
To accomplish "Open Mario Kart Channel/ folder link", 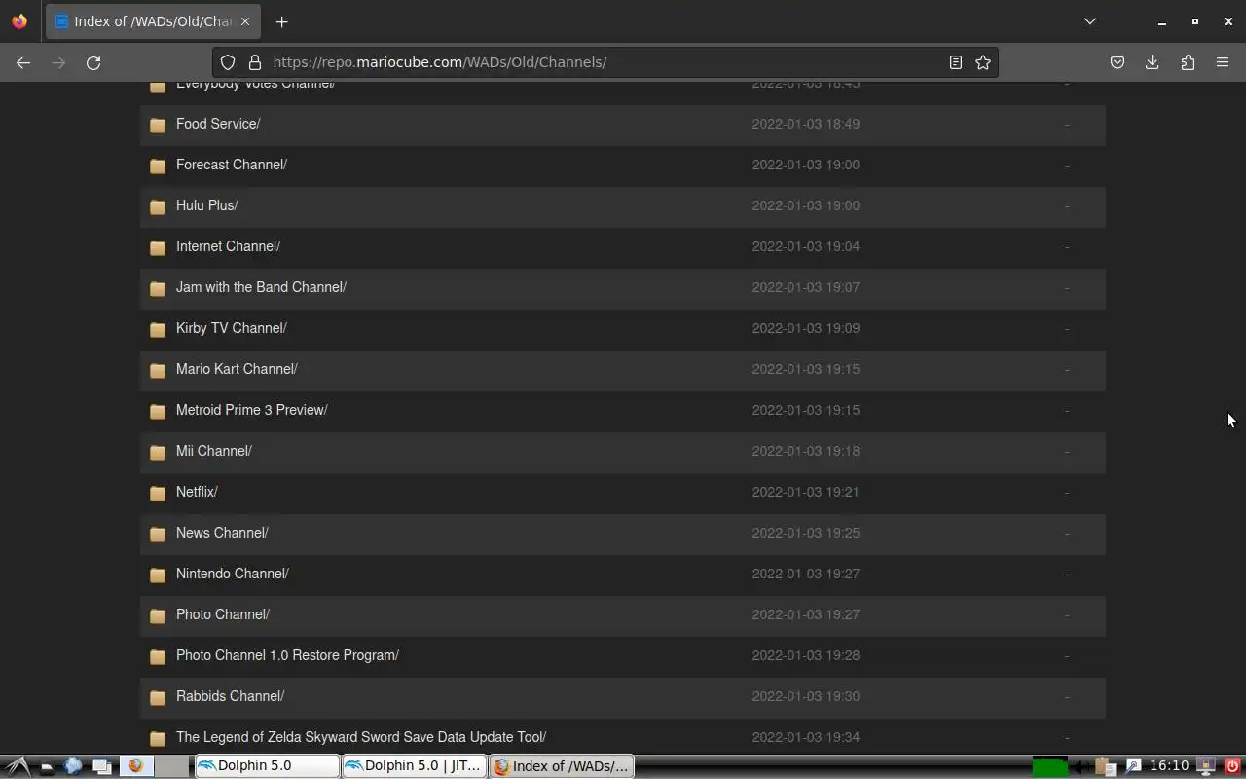I will [237, 369].
